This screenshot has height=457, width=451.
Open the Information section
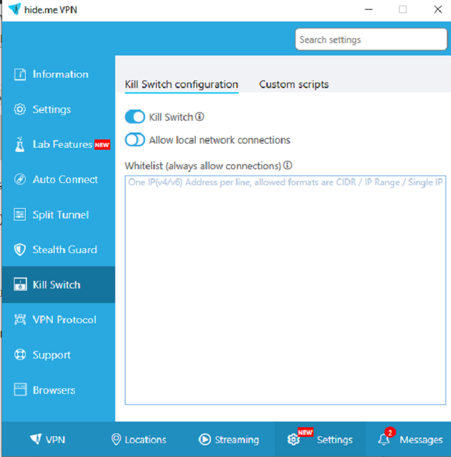coord(58,74)
